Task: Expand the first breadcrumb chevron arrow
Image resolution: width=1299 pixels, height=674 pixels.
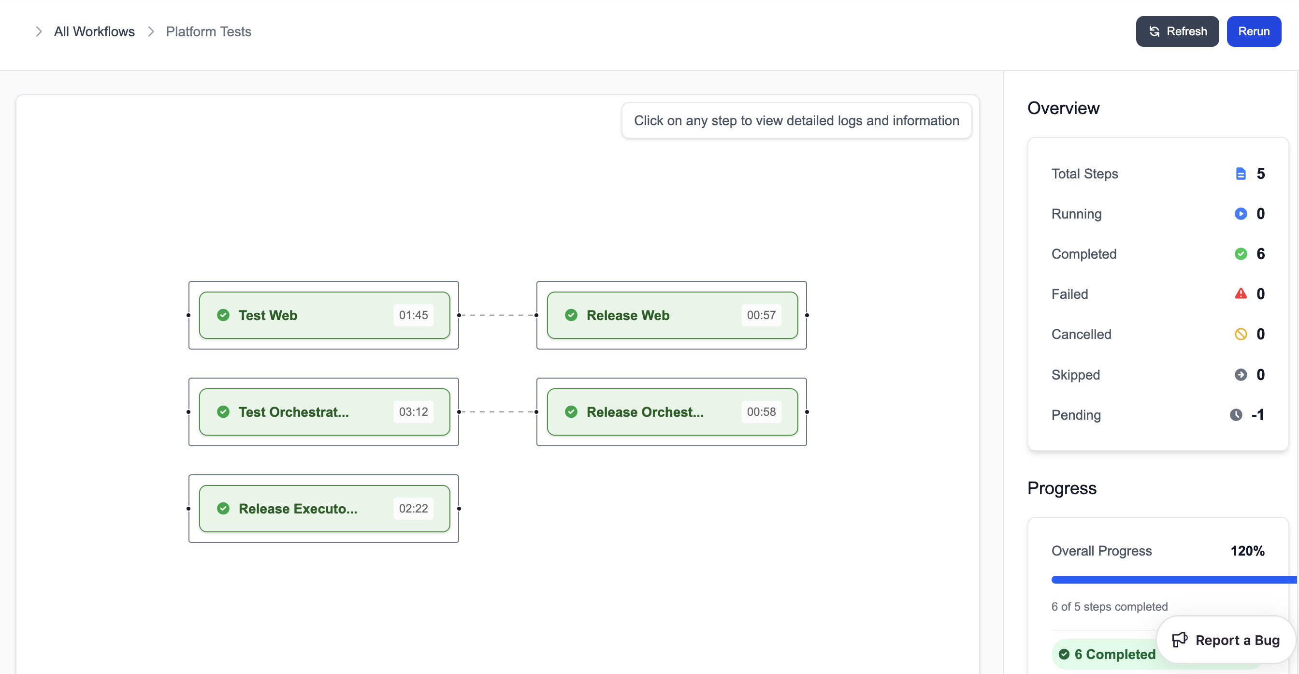Action: coord(39,31)
